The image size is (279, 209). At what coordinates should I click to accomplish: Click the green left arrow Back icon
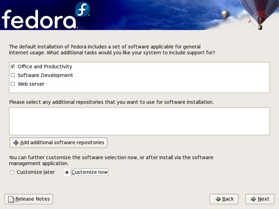tap(218, 199)
